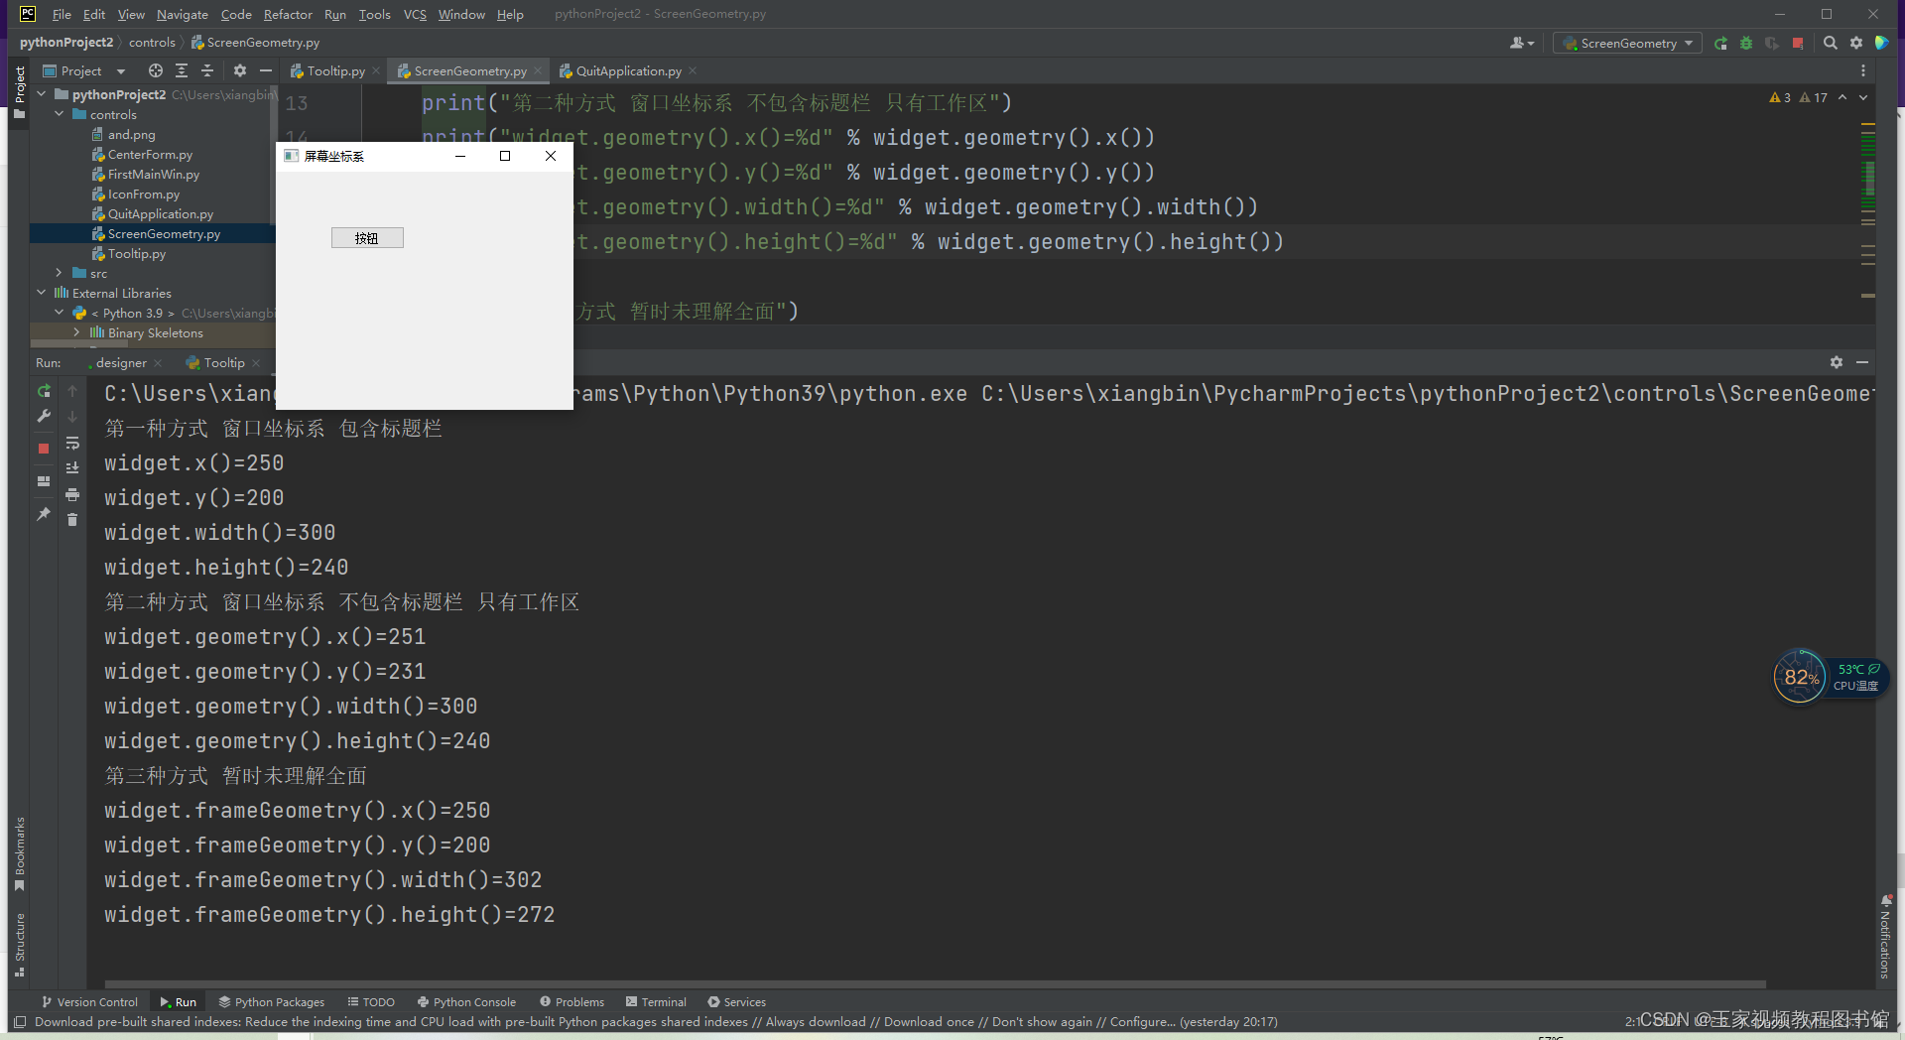Click Collapse All in Project panel

207,70
